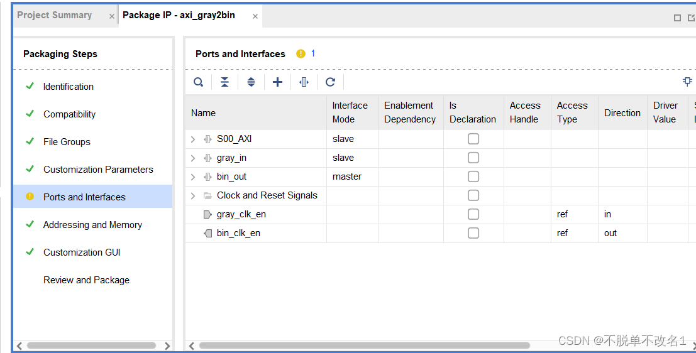Click the bus interface icon in toolbar

tap(304, 82)
